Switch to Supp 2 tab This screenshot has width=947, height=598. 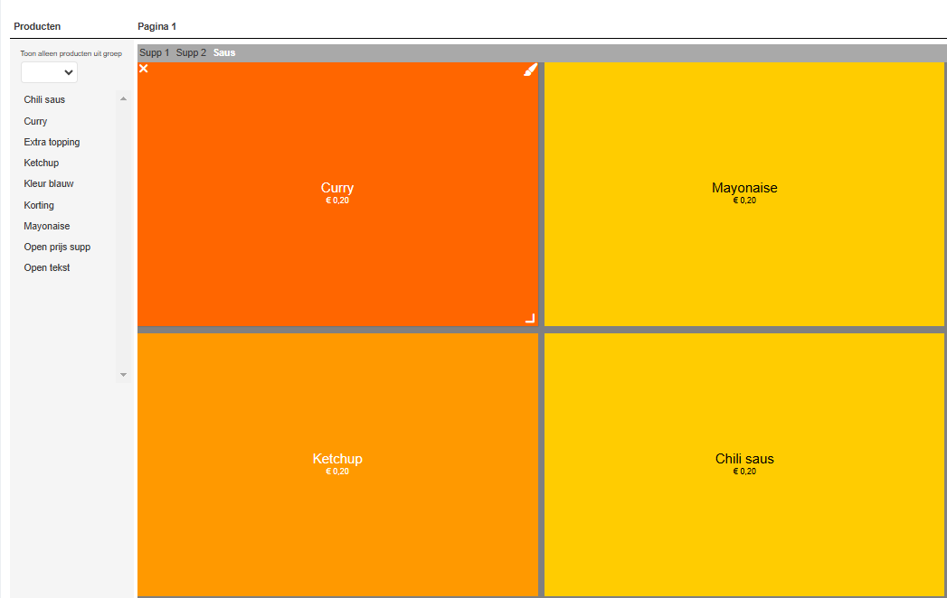point(191,52)
